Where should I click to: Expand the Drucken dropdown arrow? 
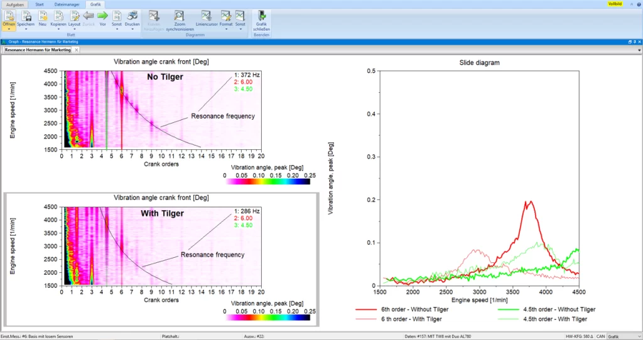click(132, 29)
